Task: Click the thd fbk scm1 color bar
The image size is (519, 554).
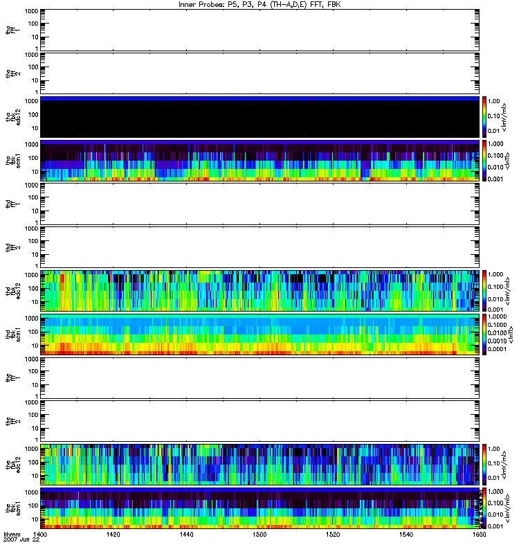Action: click(x=484, y=334)
